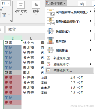Expand arrow beside 突出显示单元格规则(H)

[91, 11]
